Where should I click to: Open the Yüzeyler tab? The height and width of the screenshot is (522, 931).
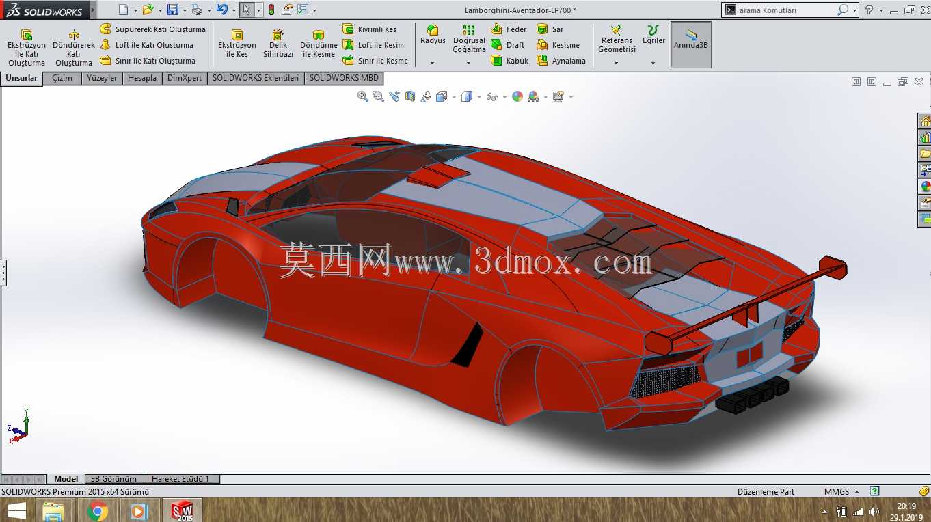[102, 78]
